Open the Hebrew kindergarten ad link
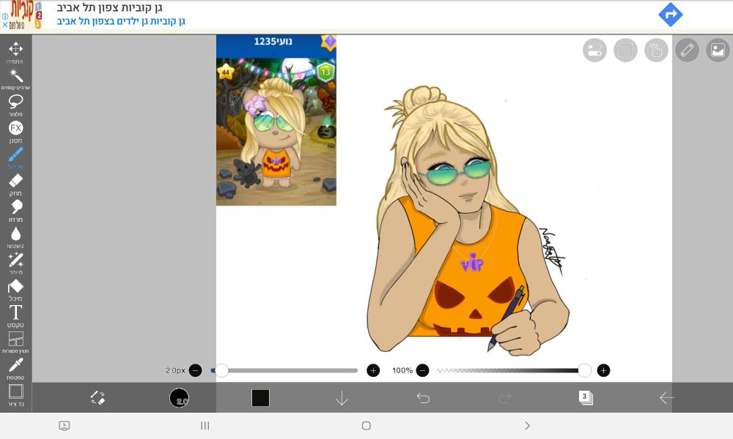Viewport: 733px width, 439px height. [121, 21]
